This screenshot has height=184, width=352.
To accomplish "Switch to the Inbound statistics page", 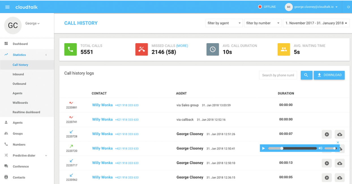I will click(x=18, y=74).
